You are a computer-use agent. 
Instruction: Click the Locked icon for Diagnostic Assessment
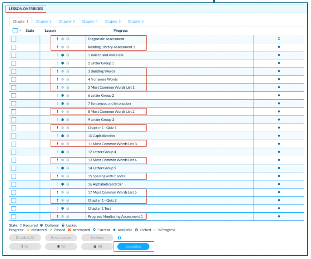pyautogui.click(x=68, y=39)
